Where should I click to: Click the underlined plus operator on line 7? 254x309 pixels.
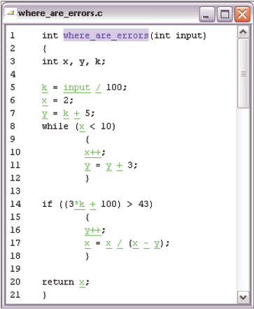point(77,114)
